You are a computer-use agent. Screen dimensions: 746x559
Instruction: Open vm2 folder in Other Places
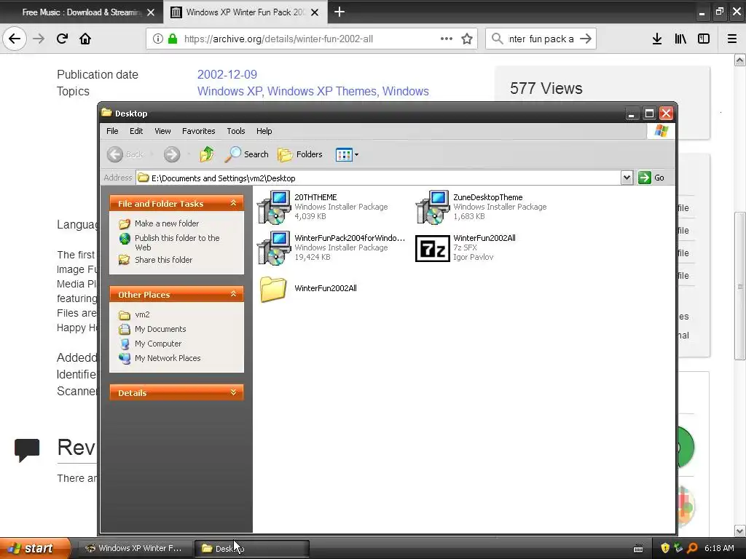(142, 314)
